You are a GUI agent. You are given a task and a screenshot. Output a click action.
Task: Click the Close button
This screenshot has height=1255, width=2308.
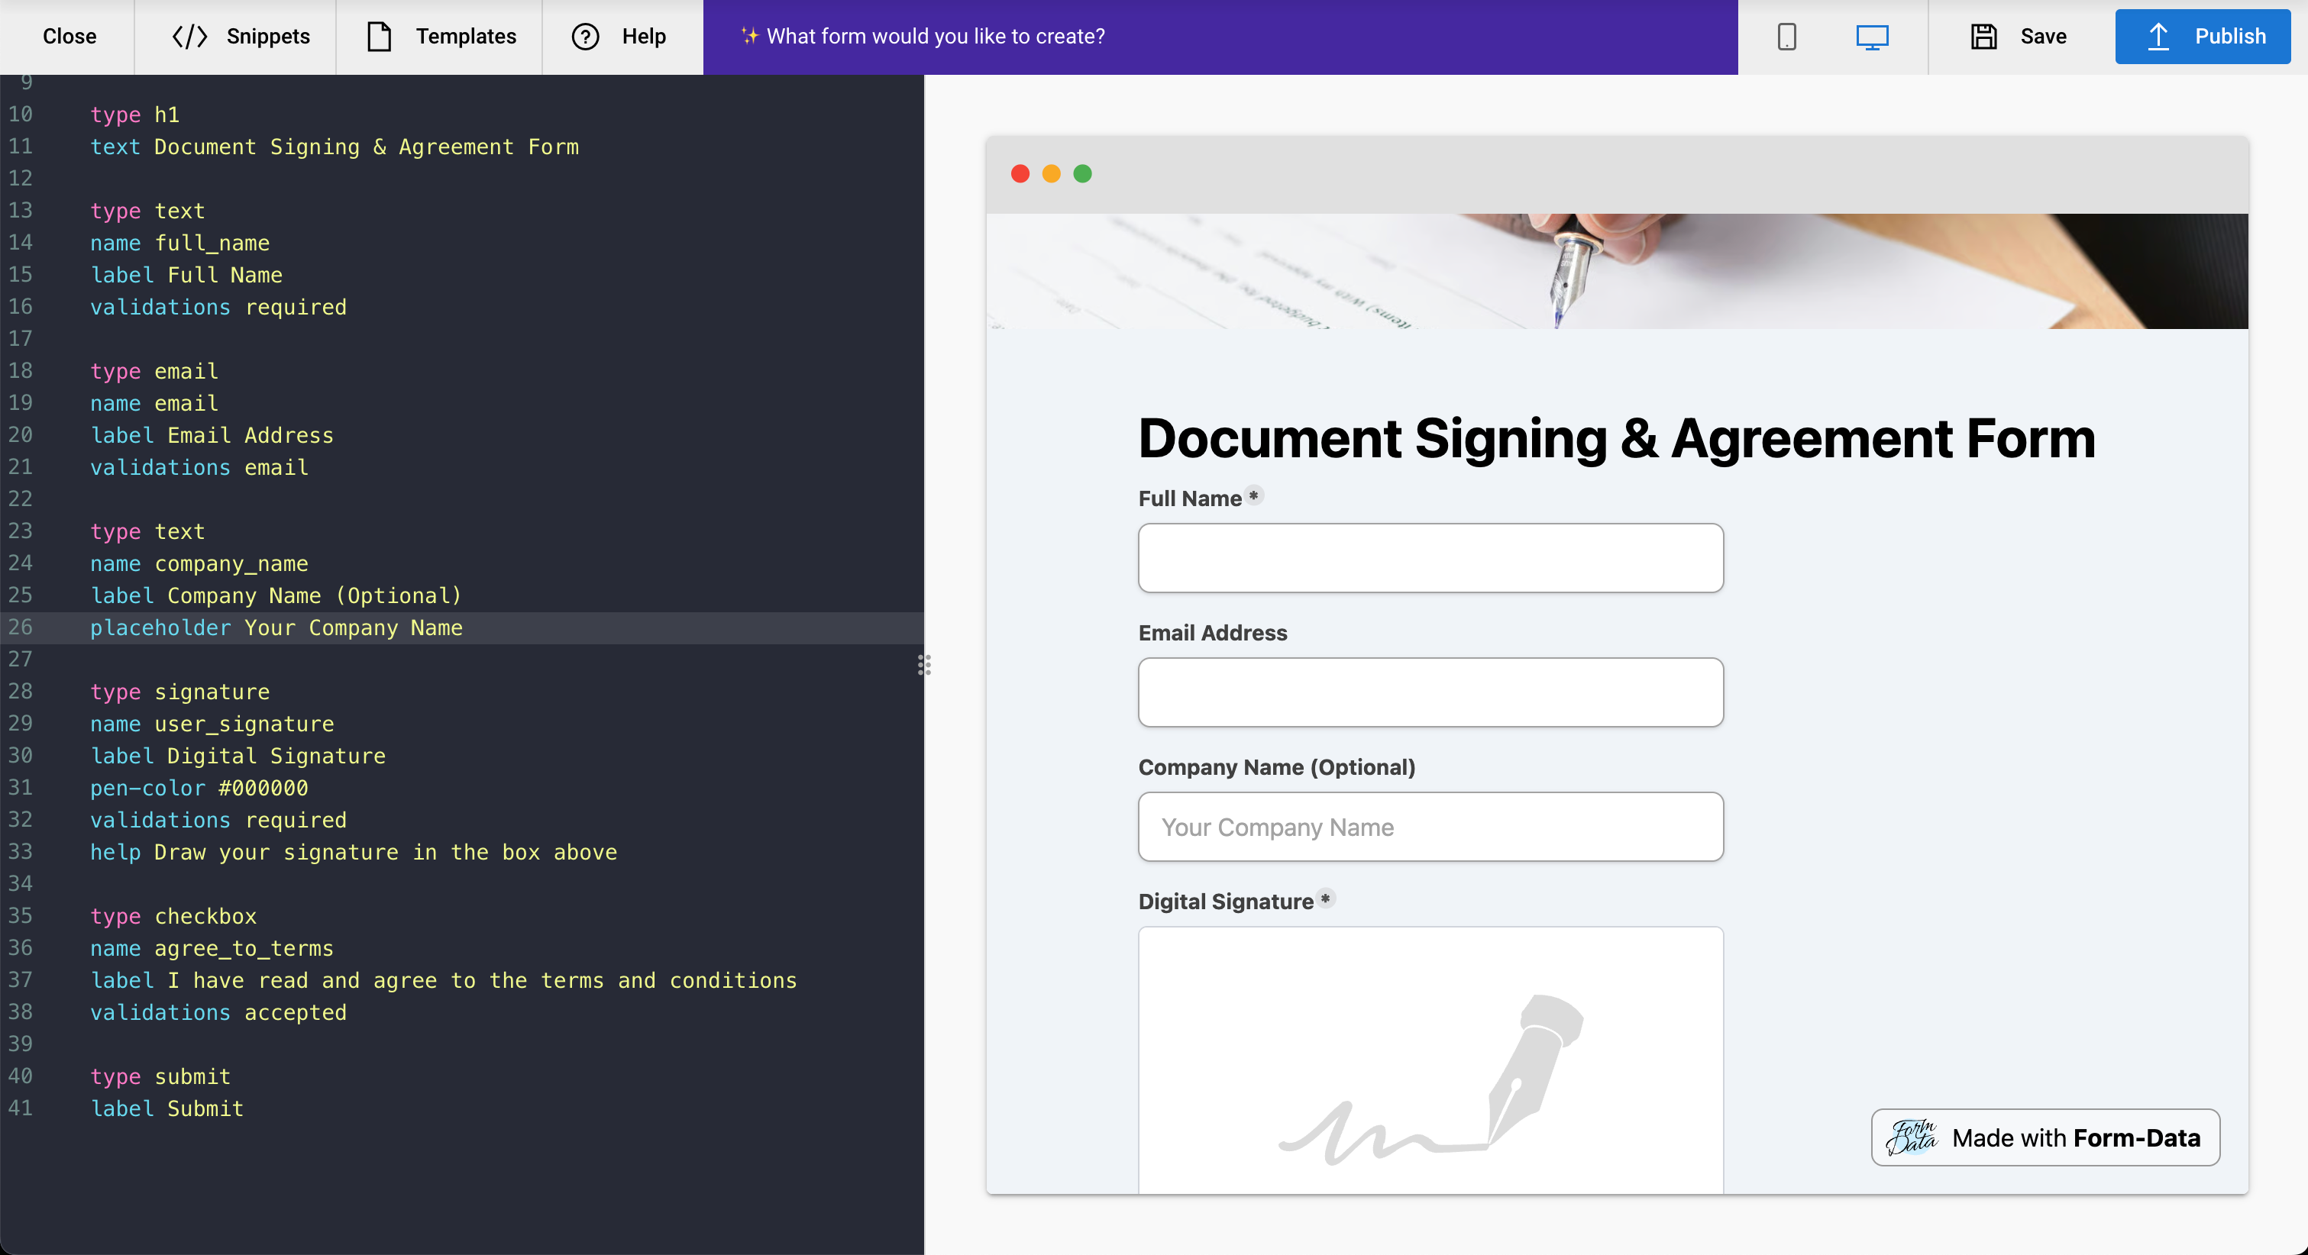pos(69,37)
